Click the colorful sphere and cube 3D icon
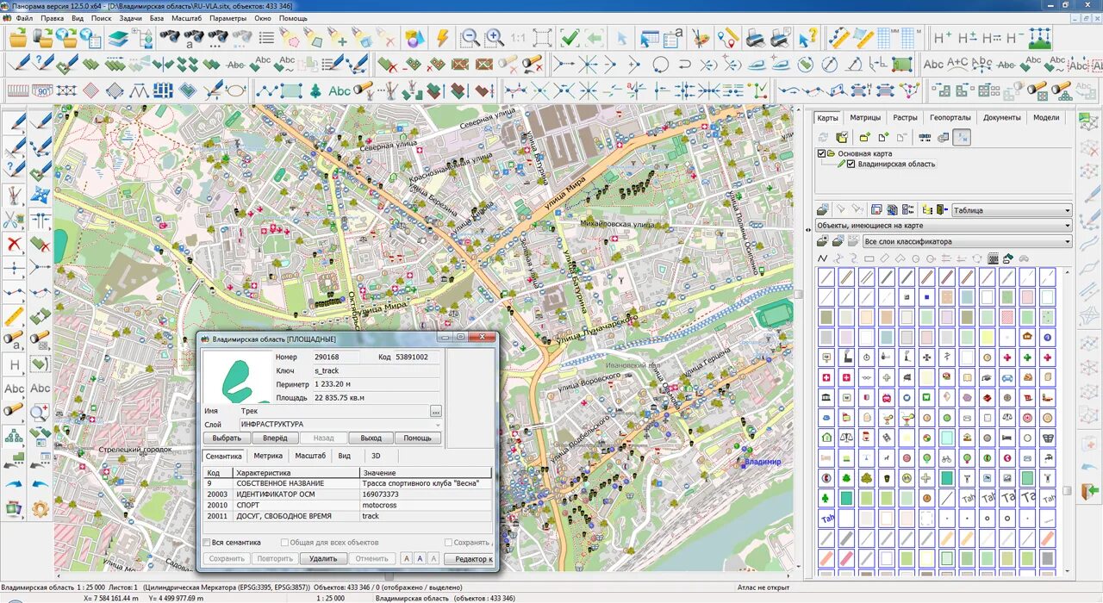 [x=414, y=38]
